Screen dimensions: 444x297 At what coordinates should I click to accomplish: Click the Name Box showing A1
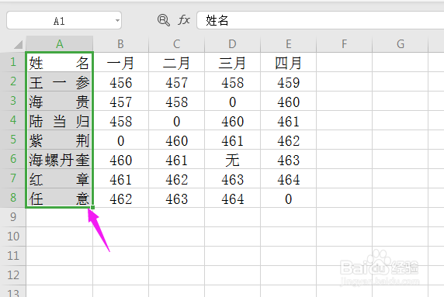pos(64,20)
